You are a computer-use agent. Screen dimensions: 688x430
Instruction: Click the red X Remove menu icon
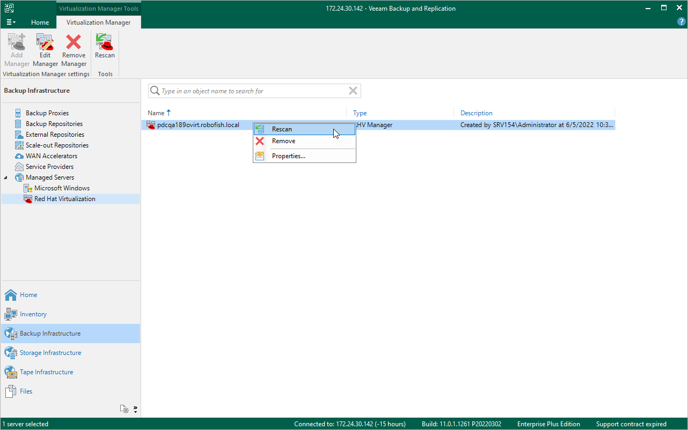[x=260, y=141]
